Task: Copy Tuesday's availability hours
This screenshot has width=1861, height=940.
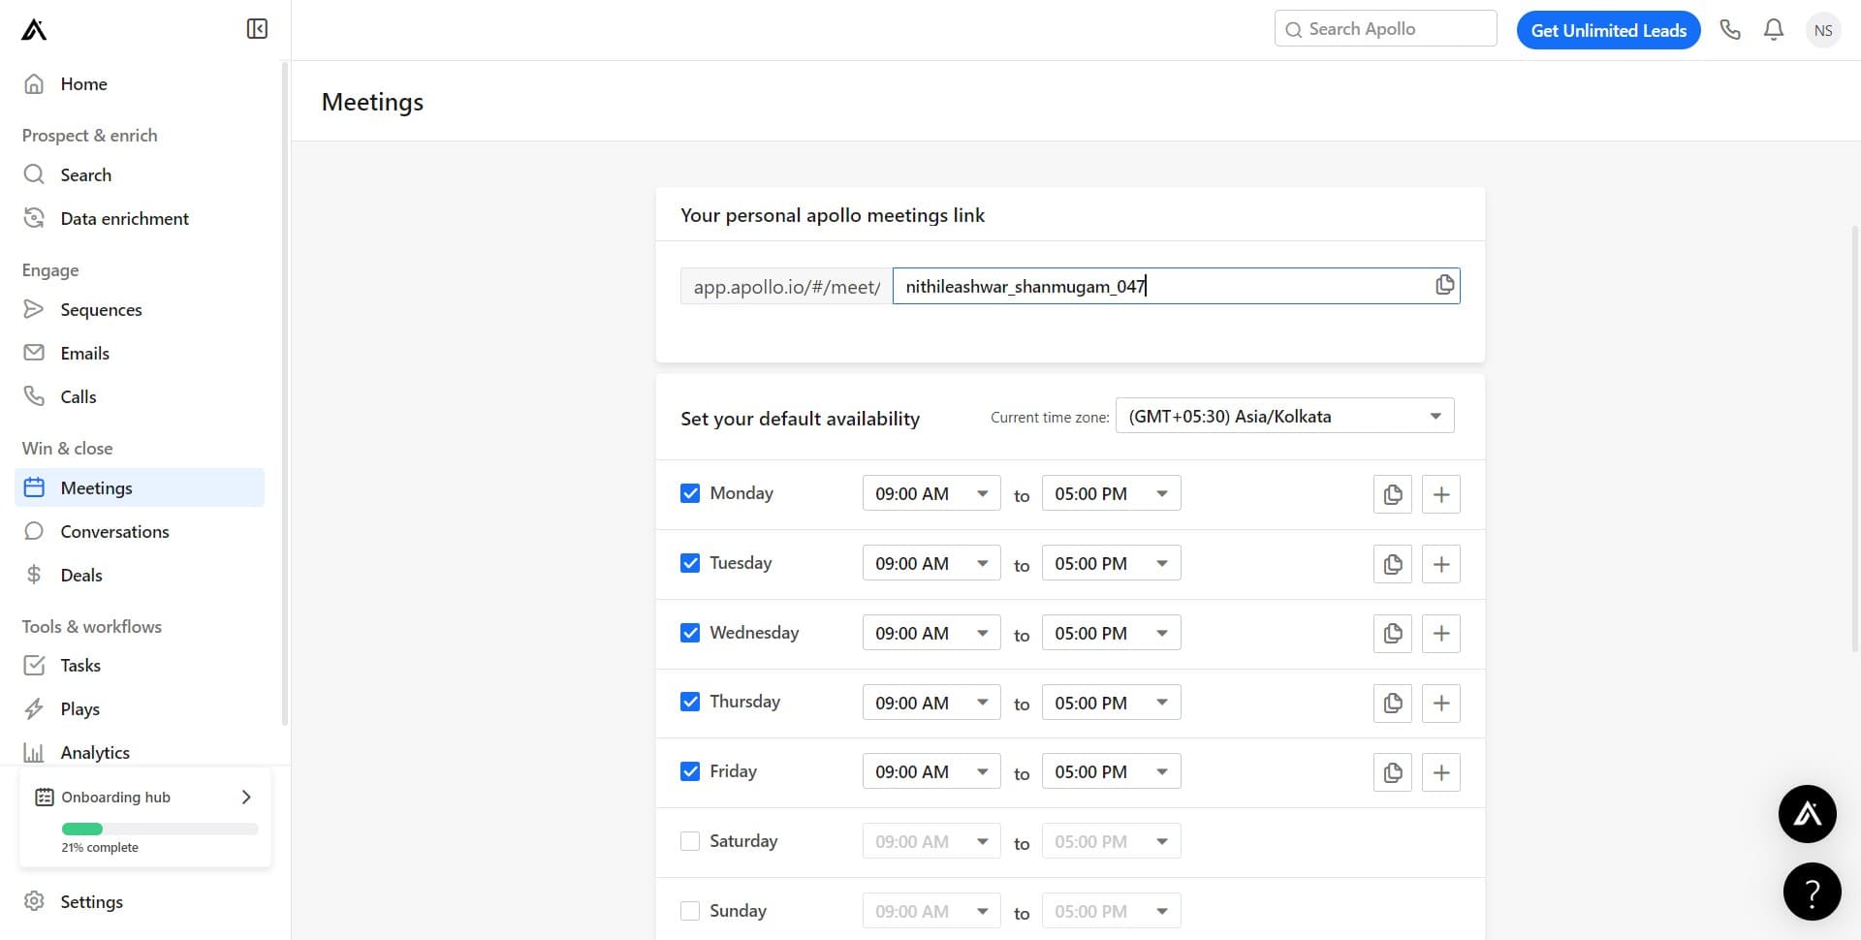Action: click(1393, 564)
